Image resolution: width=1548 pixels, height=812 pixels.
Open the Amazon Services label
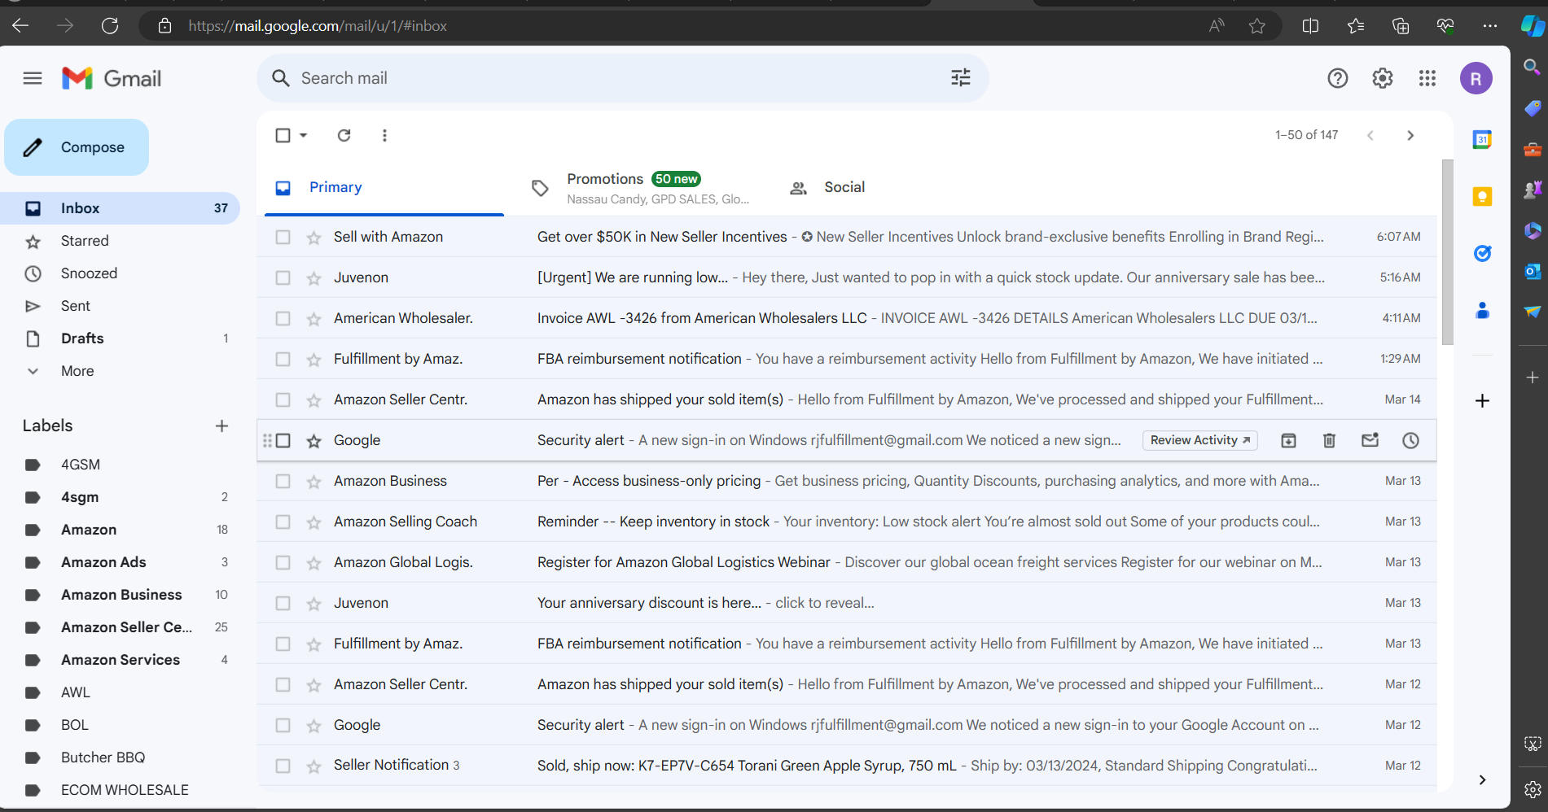point(121,660)
